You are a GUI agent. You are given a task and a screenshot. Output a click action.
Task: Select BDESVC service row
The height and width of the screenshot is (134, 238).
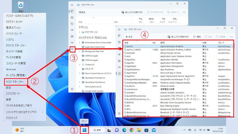coord(178,103)
